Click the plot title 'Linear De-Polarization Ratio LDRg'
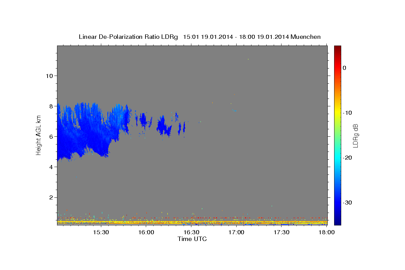This screenshot has height=270, width=405. point(128,37)
